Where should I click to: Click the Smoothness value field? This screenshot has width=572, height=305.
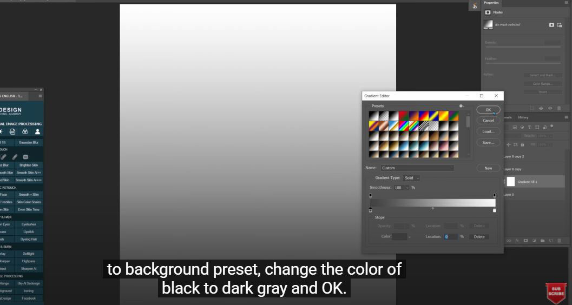pos(399,188)
